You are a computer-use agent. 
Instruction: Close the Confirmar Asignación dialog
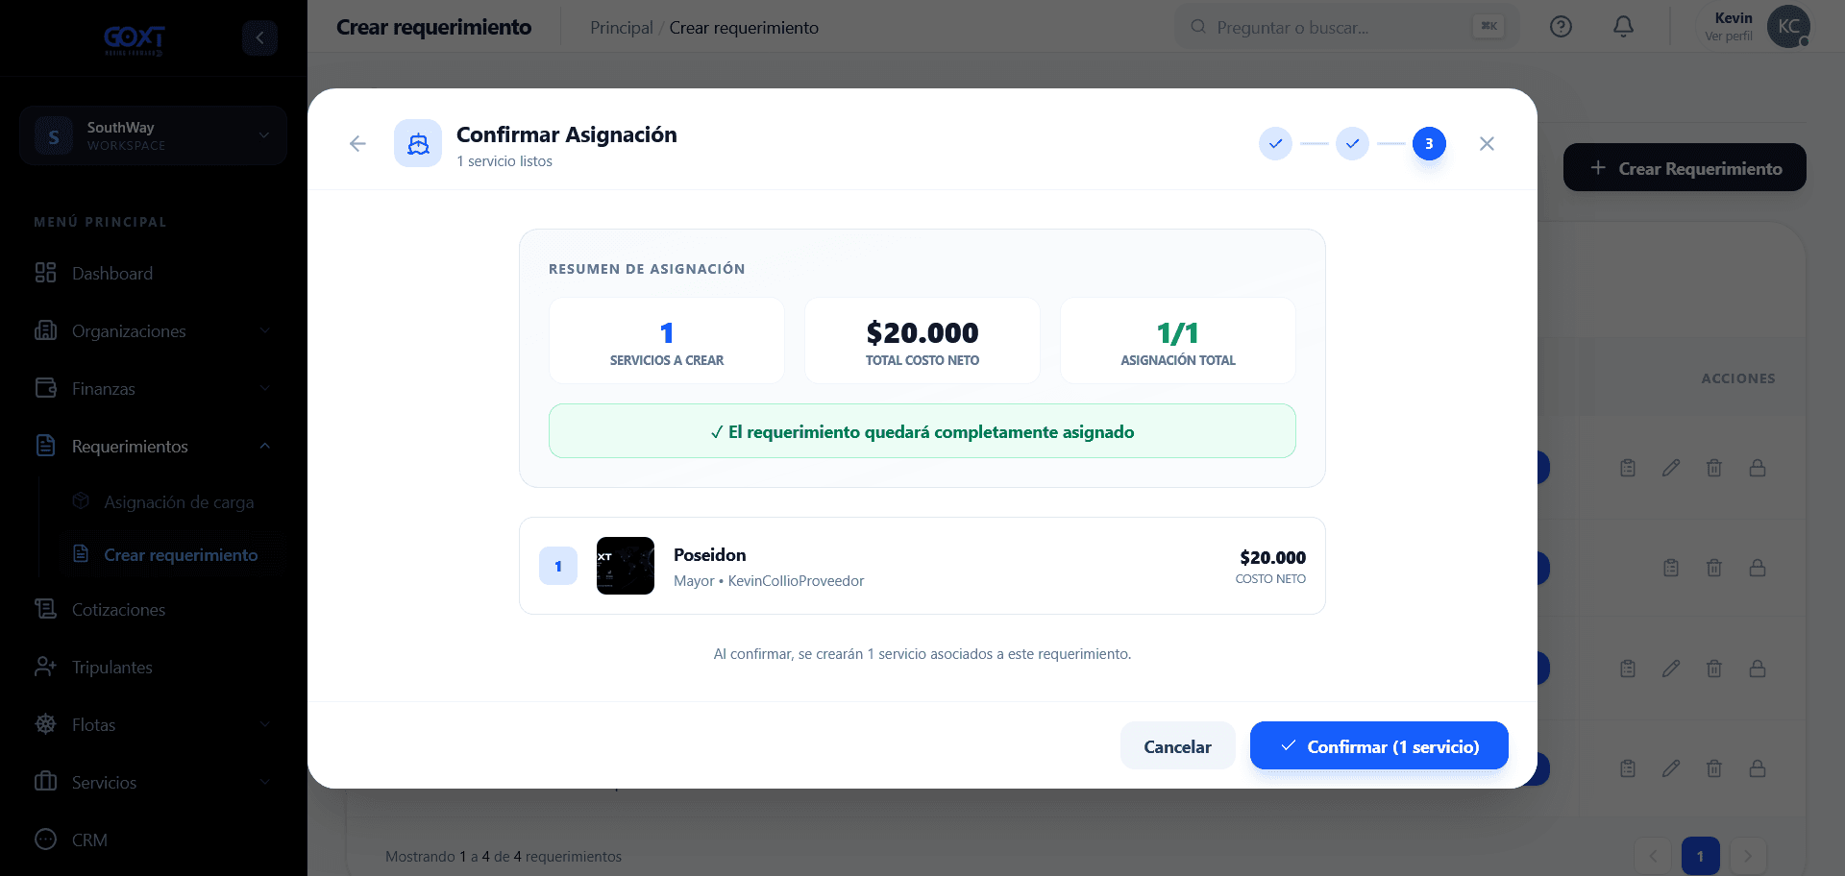coord(1487,144)
